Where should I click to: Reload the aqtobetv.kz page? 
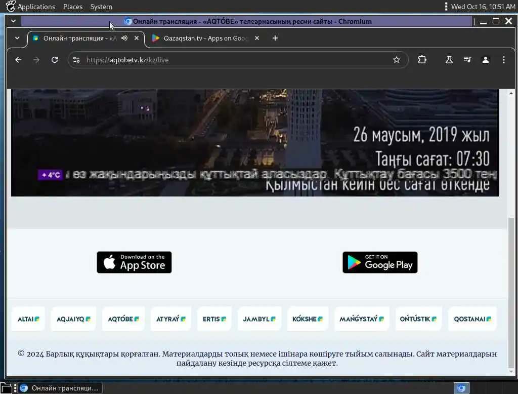55,60
